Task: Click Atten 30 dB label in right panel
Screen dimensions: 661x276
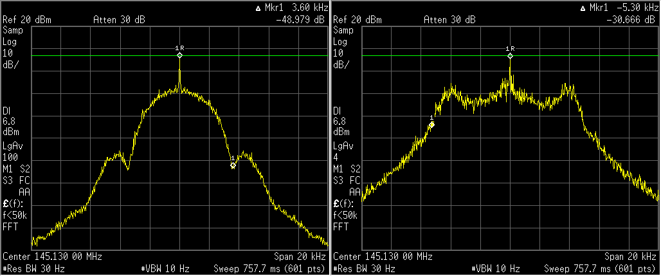Action: pyautogui.click(x=449, y=20)
